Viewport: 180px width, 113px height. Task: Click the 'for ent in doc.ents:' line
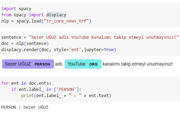26,83
